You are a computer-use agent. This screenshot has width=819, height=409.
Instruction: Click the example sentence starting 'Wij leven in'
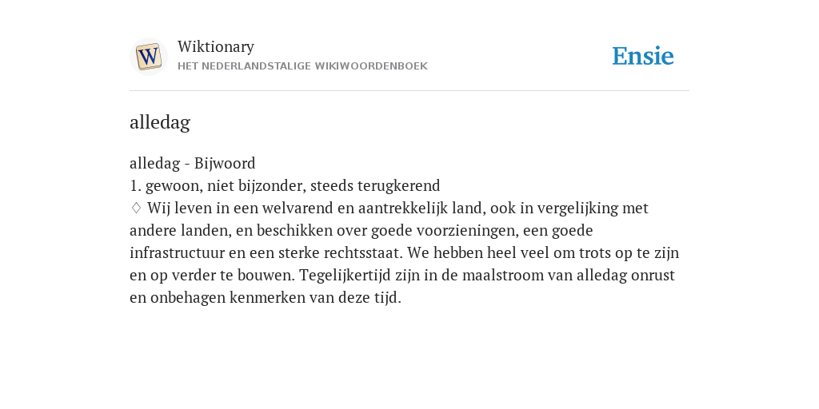point(404,253)
